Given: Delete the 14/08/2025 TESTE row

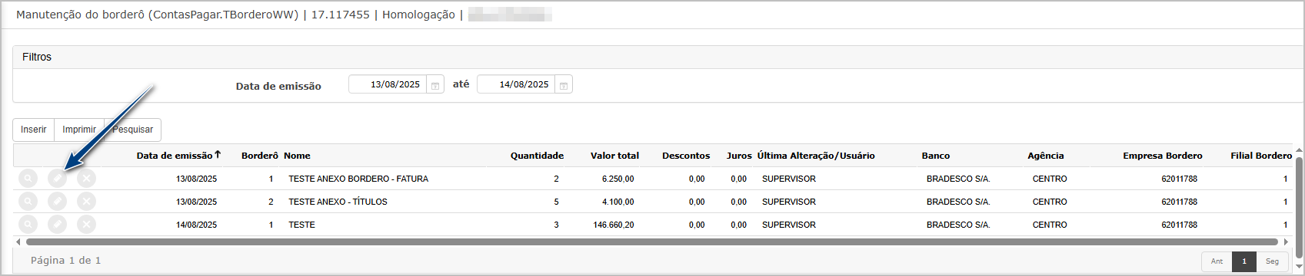Looking at the screenshot, I should [x=86, y=225].
